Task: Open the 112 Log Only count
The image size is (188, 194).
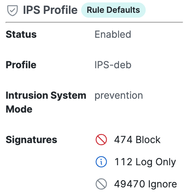Action: [145, 162]
